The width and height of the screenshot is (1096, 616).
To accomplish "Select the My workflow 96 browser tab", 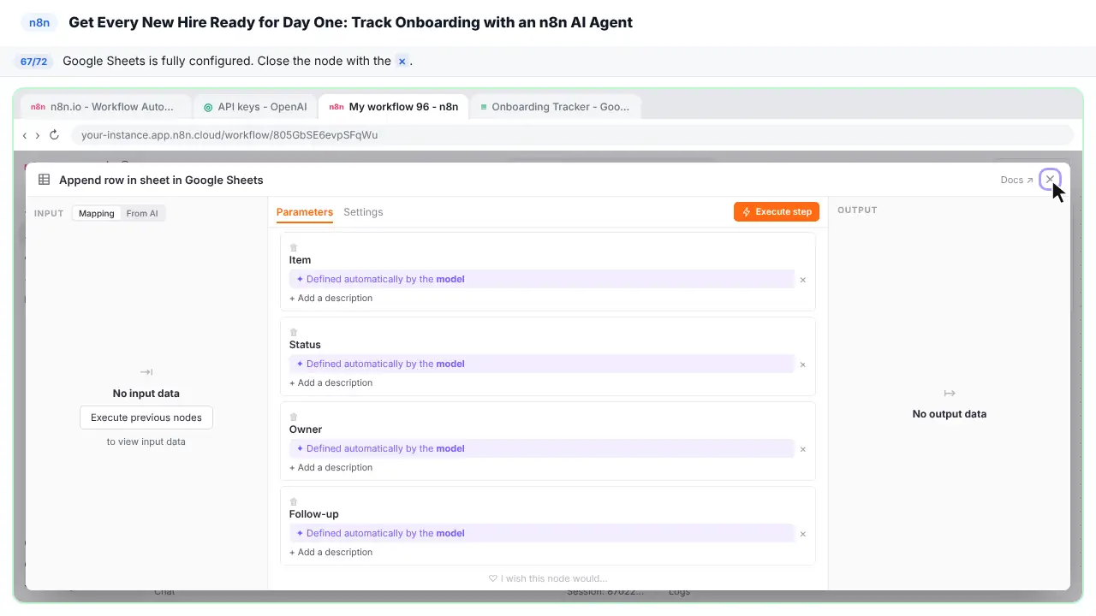I will coord(394,107).
